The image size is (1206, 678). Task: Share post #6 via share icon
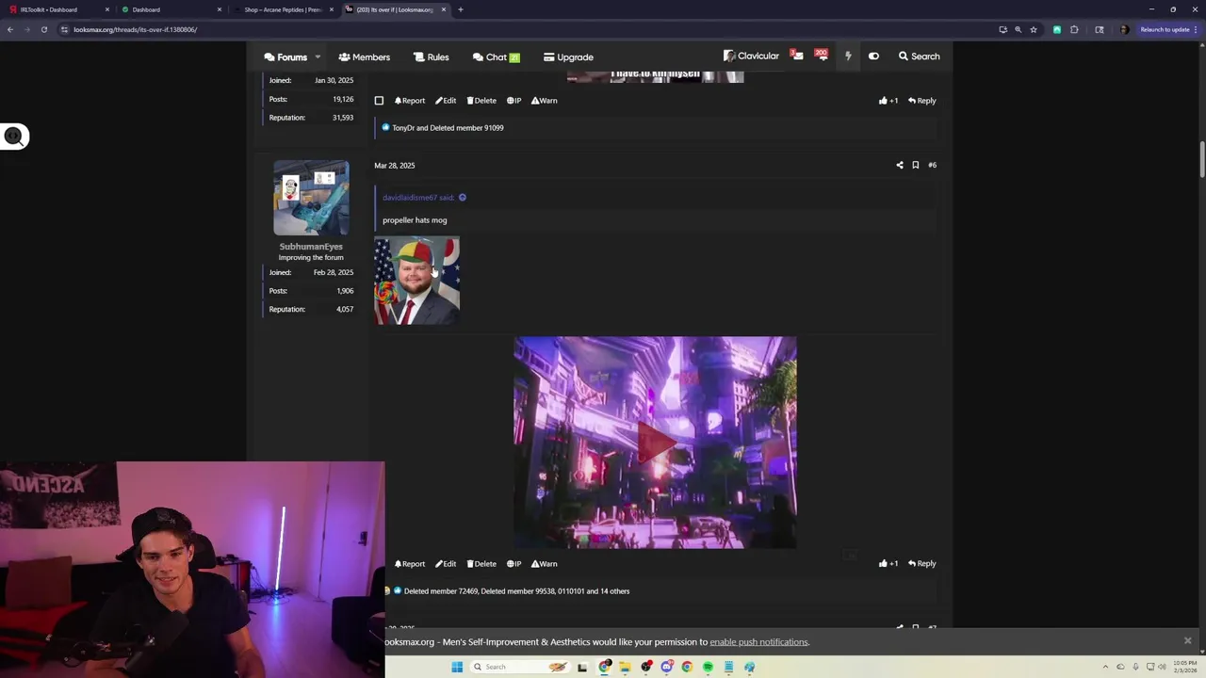(900, 165)
